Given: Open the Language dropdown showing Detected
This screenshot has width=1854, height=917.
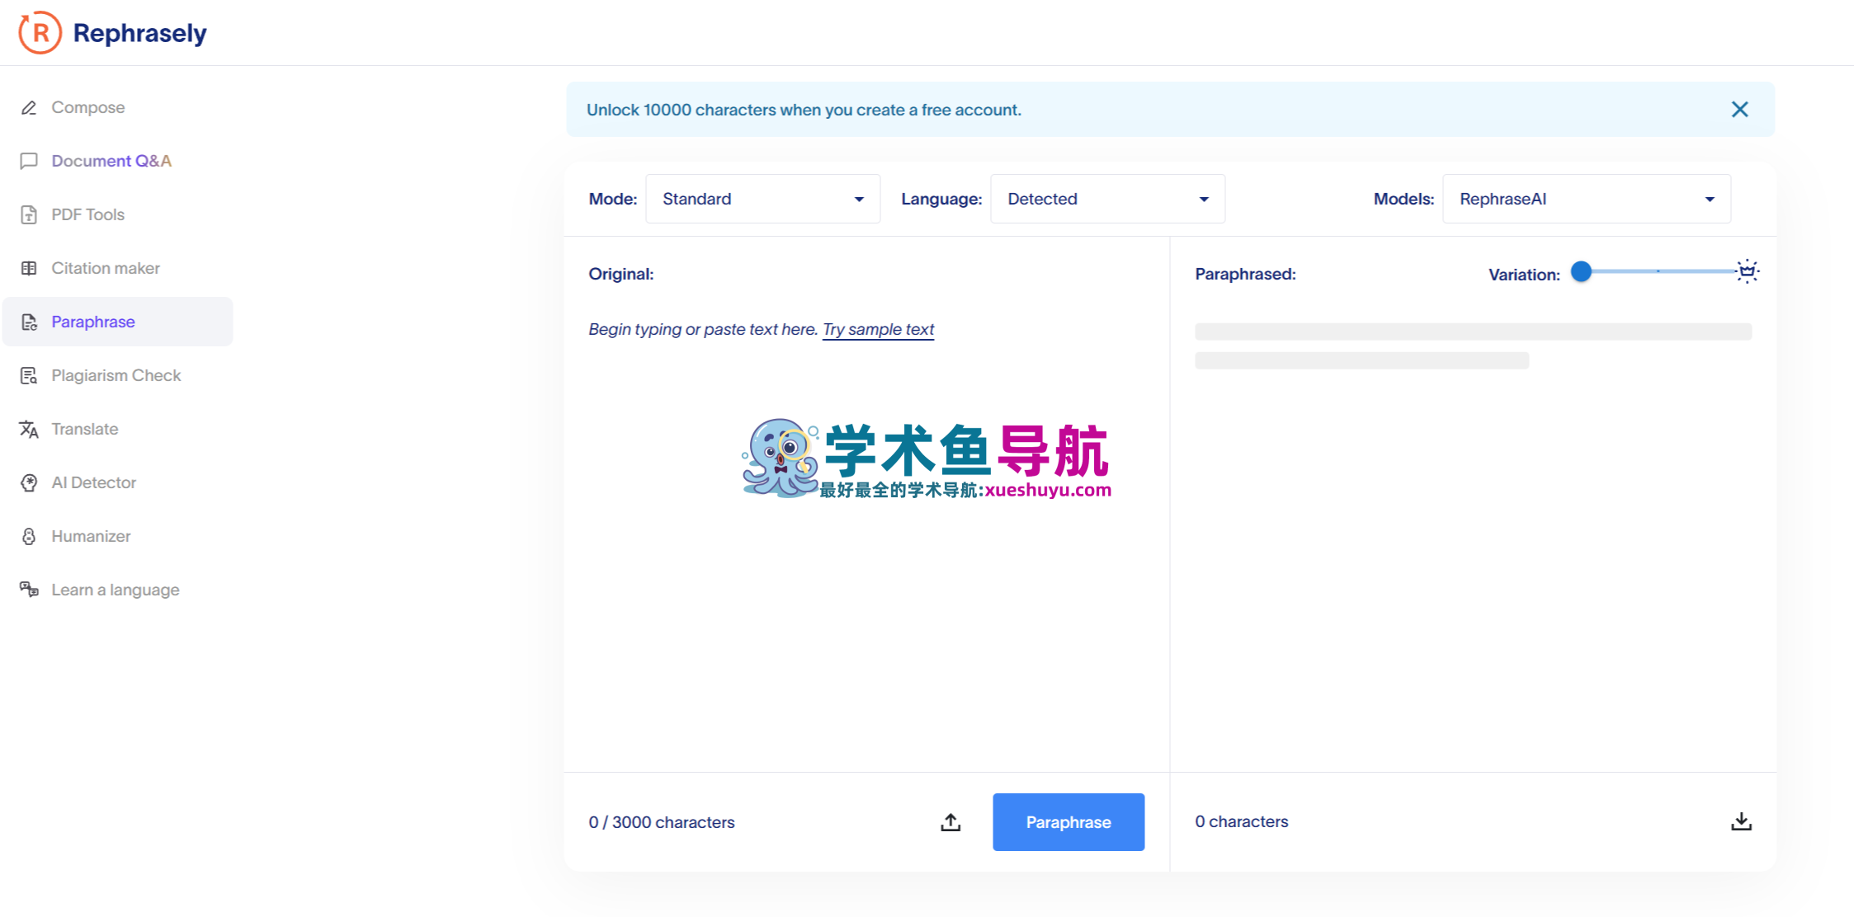Looking at the screenshot, I should click(x=1107, y=199).
